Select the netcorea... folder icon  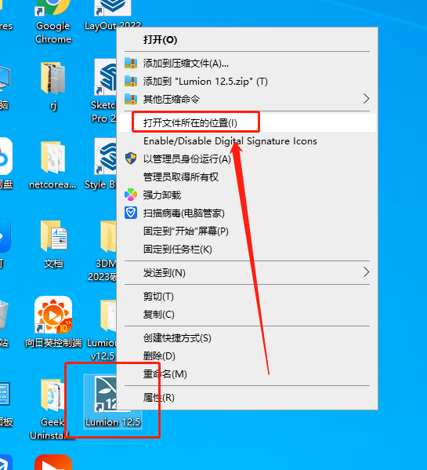pyautogui.click(x=53, y=157)
